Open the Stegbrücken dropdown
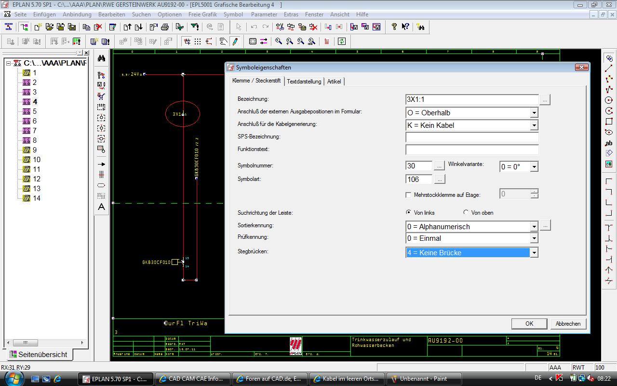The image size is (617, 386). (534, 253)
